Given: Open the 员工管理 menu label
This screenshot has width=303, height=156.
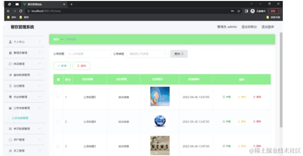Looking at the screenshot, I should pyautogui.click(x=19, y=151).
